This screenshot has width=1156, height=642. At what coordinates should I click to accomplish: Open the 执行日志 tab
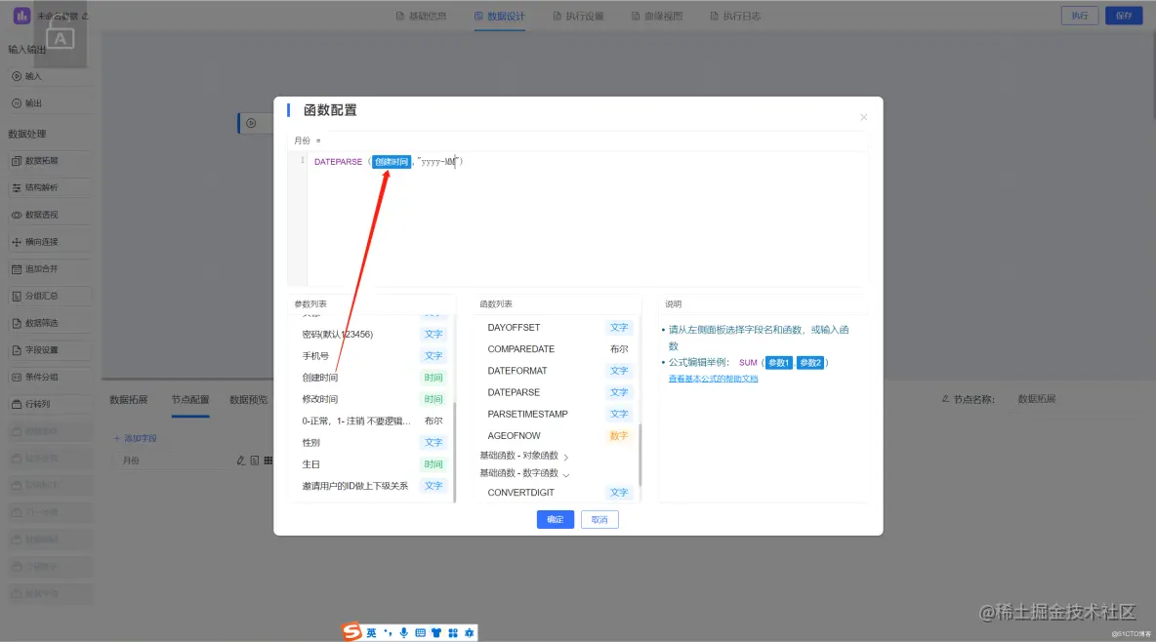[x=735, y=17]
